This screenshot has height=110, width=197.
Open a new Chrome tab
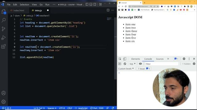[144, 3]
